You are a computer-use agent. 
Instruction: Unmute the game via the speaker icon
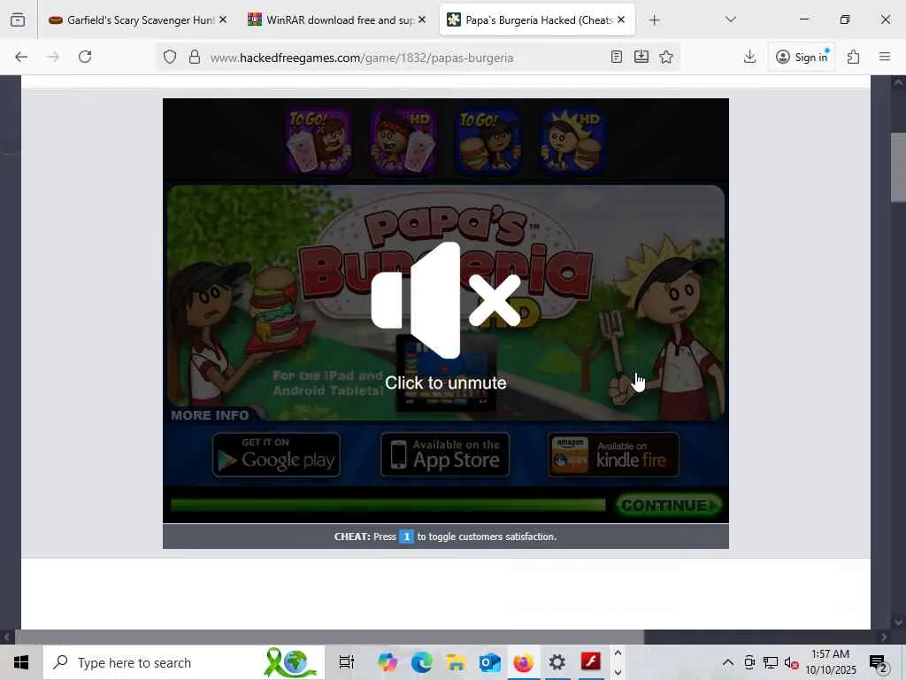click(446, 301)
